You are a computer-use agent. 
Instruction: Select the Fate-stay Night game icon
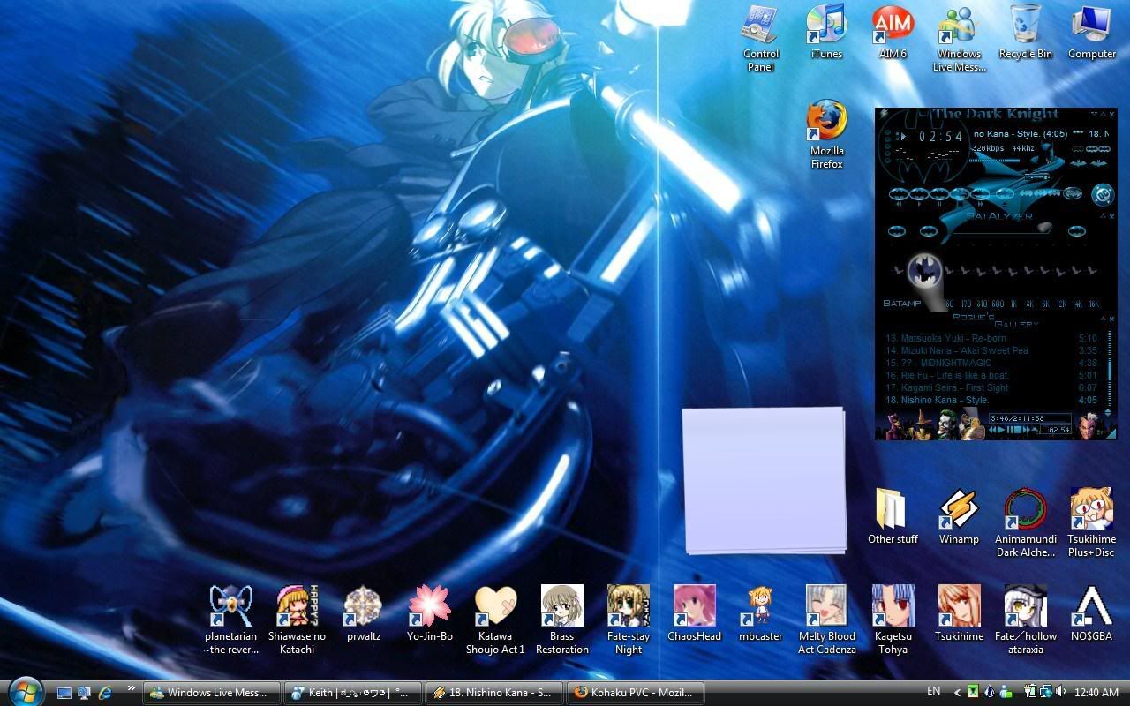point(628,606)
